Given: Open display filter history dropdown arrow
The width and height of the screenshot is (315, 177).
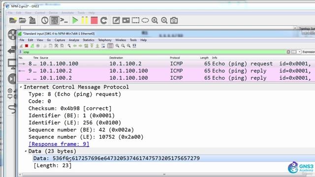Looking at the screenshot, I should pyautogui.click(x=299, y=52).
